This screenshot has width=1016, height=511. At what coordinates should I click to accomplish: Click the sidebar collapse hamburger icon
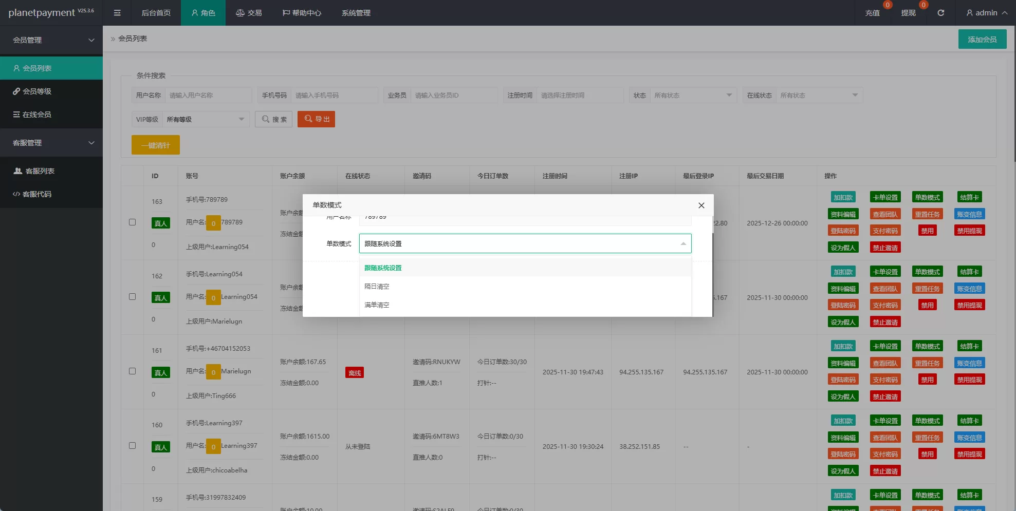click(x=117, y=13)
